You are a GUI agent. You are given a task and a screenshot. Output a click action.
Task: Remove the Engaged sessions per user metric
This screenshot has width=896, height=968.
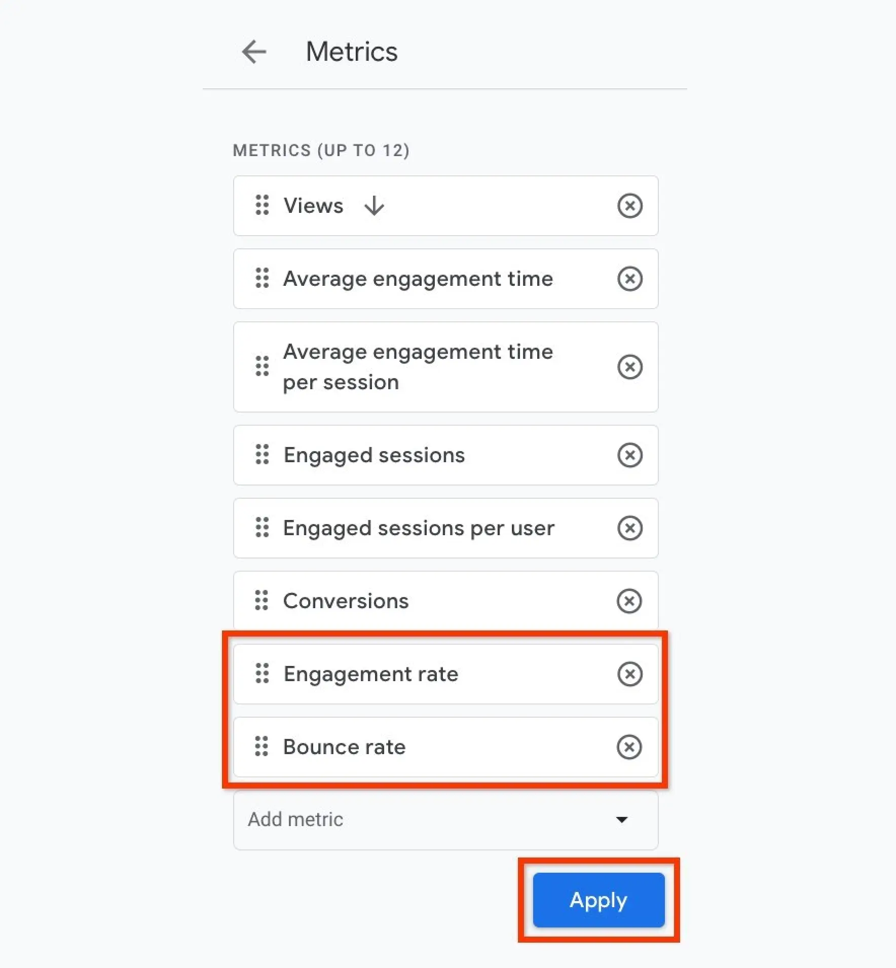coord(629,528)
